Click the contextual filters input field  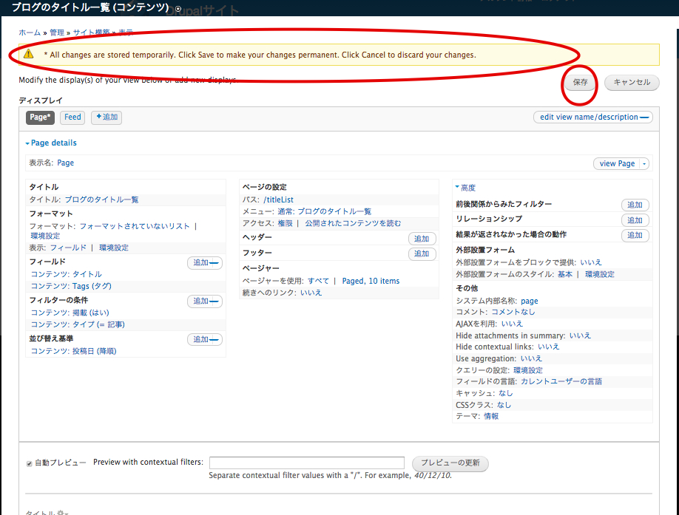307,463
